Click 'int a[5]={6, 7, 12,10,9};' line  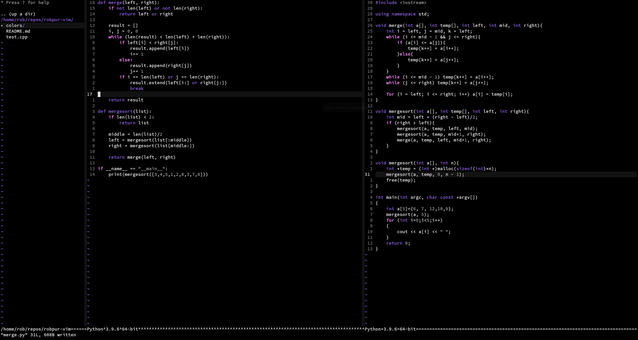tap(420, 209)
